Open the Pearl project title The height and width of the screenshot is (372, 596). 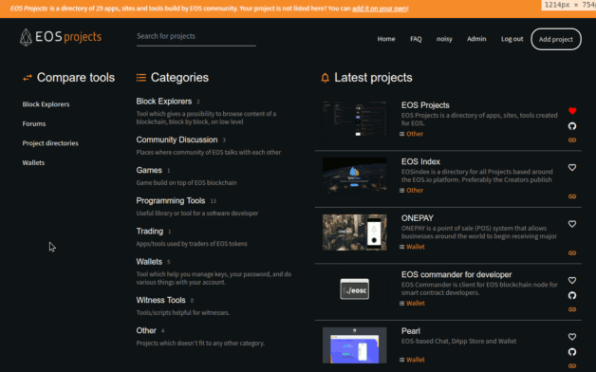click(411, 331)
